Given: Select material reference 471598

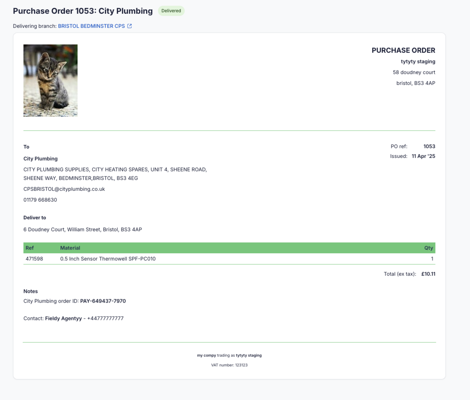Looking at the screenshot, I should tap(34, 259).
